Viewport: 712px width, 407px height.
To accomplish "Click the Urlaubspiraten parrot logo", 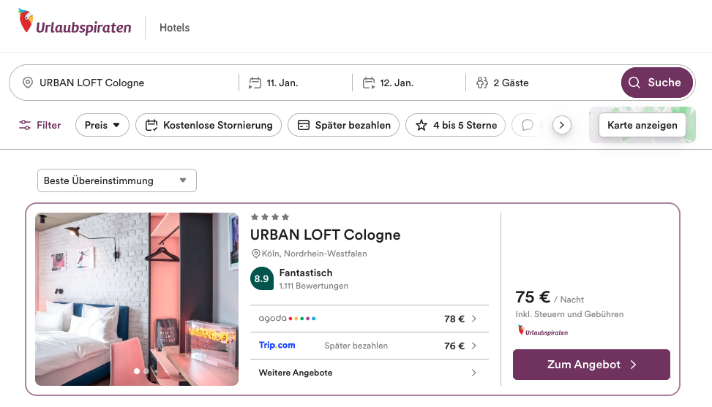I will coord(26,22).
